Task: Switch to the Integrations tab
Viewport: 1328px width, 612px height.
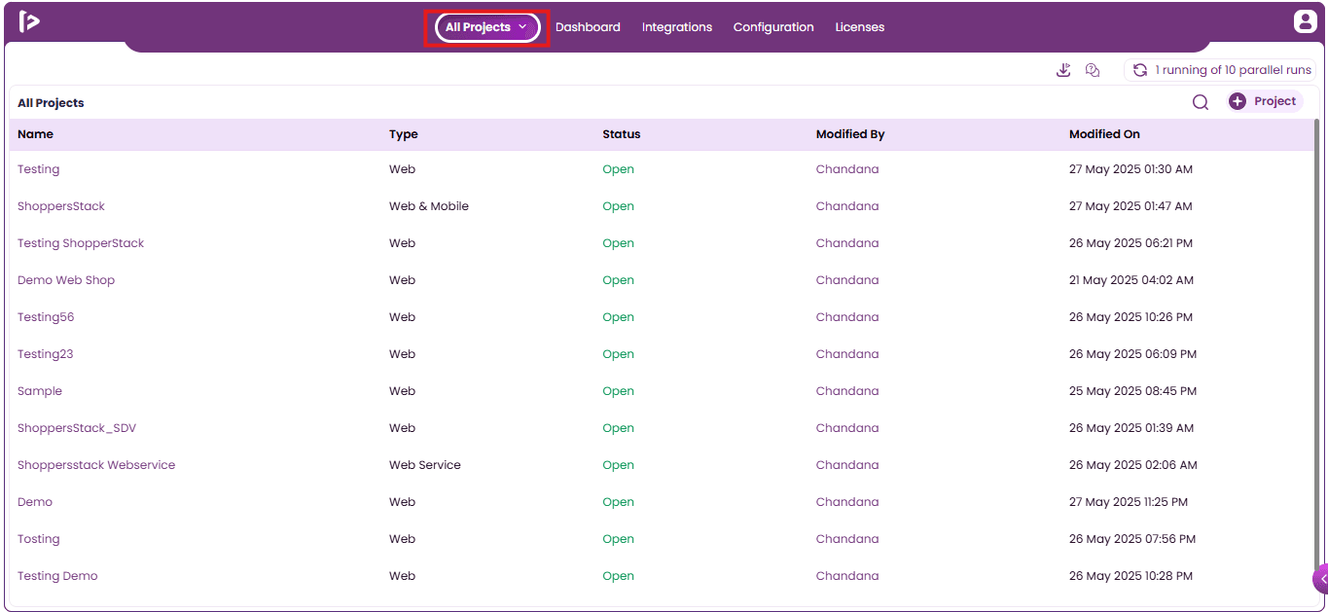Action: (x=677, y=27)
